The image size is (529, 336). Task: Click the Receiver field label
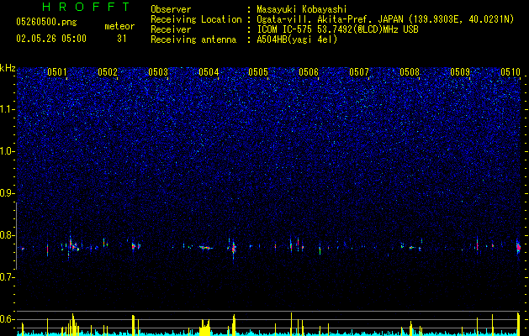pyautogui.click(x=171, y=29)
